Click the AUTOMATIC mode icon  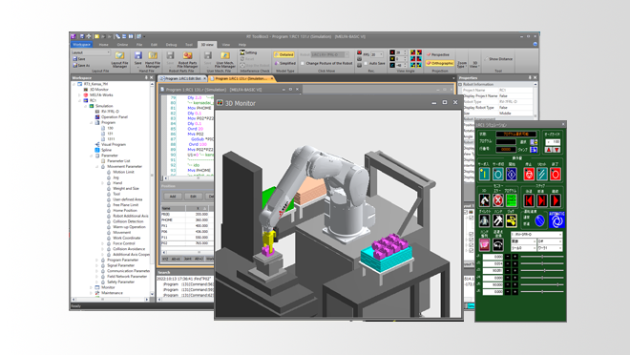tap(556, 220)
